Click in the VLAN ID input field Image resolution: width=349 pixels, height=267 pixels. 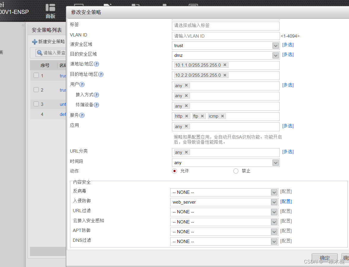coord(226,36)
